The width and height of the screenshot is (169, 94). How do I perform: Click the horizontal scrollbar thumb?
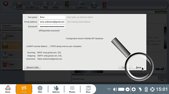coord(89,72)
